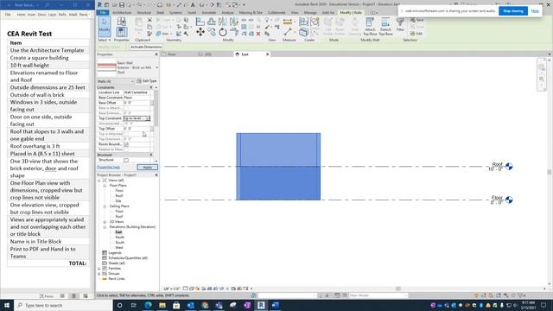Image resolution: width=553 pixels, height=311 pixels.
Task: Collapse Ceiling Plans in Project Browser
Action: tap(105, 206)
